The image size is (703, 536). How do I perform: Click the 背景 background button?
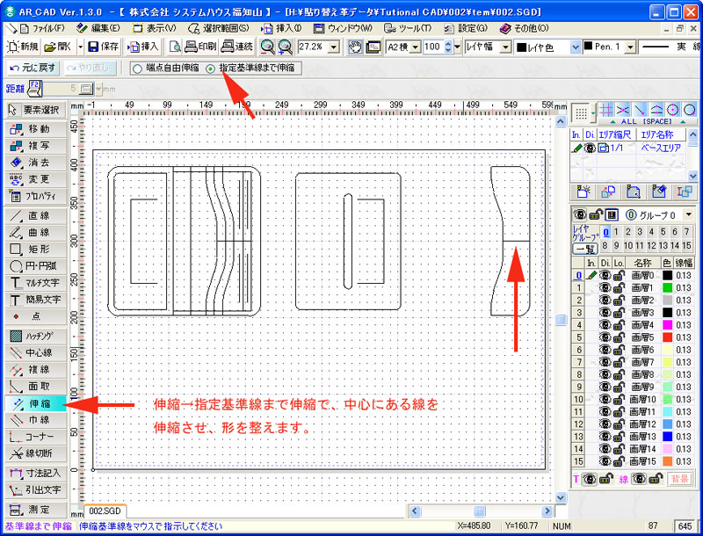[680, 479]
